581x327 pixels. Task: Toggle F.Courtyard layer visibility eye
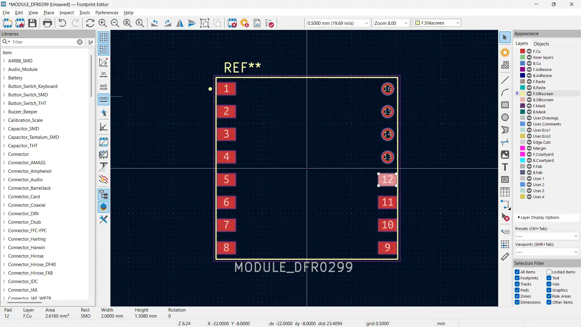point(529,154)
